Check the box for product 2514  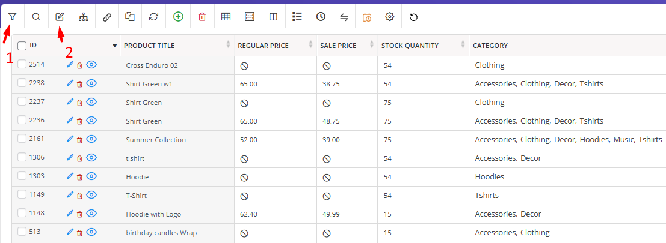22,64
